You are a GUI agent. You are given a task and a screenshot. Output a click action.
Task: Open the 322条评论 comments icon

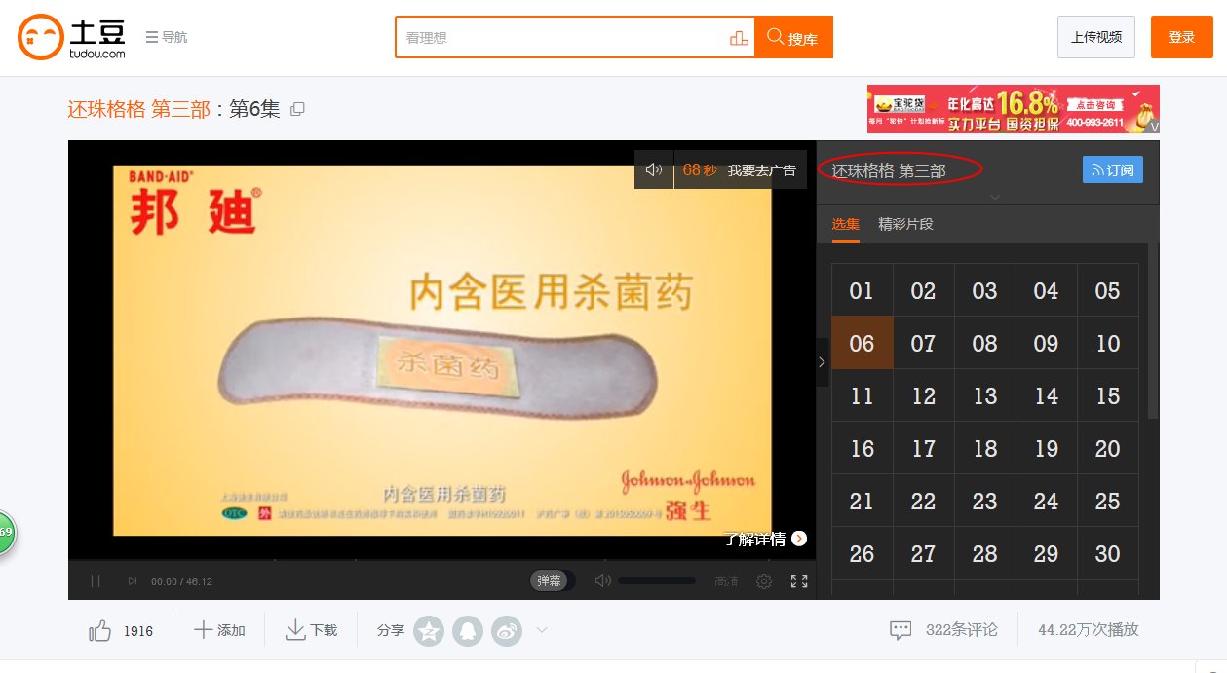pos(900,630)
